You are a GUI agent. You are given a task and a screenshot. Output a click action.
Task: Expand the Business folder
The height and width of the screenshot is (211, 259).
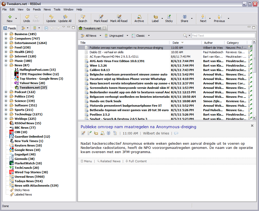[x=6, y=34]
